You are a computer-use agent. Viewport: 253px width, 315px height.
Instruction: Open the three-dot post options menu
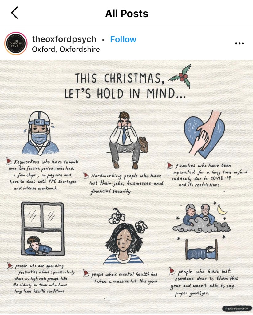239,43
